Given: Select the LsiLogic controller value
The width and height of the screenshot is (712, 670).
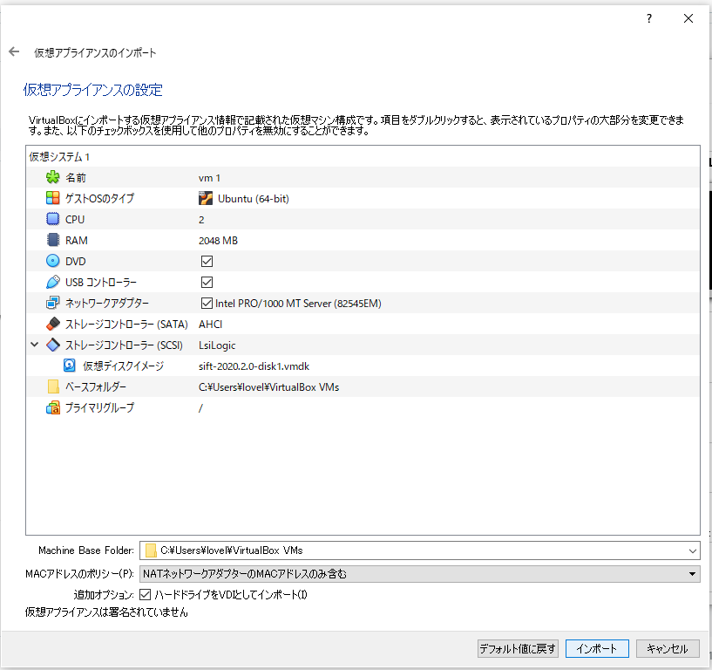Looking at the screenshot, I should (217, 345).
